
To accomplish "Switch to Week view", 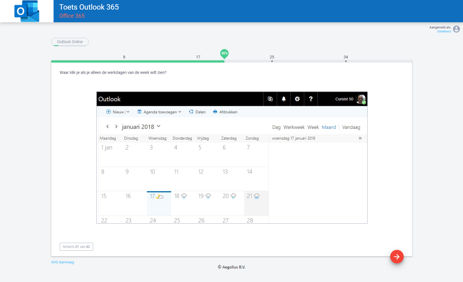I will [x=313, y=127].
